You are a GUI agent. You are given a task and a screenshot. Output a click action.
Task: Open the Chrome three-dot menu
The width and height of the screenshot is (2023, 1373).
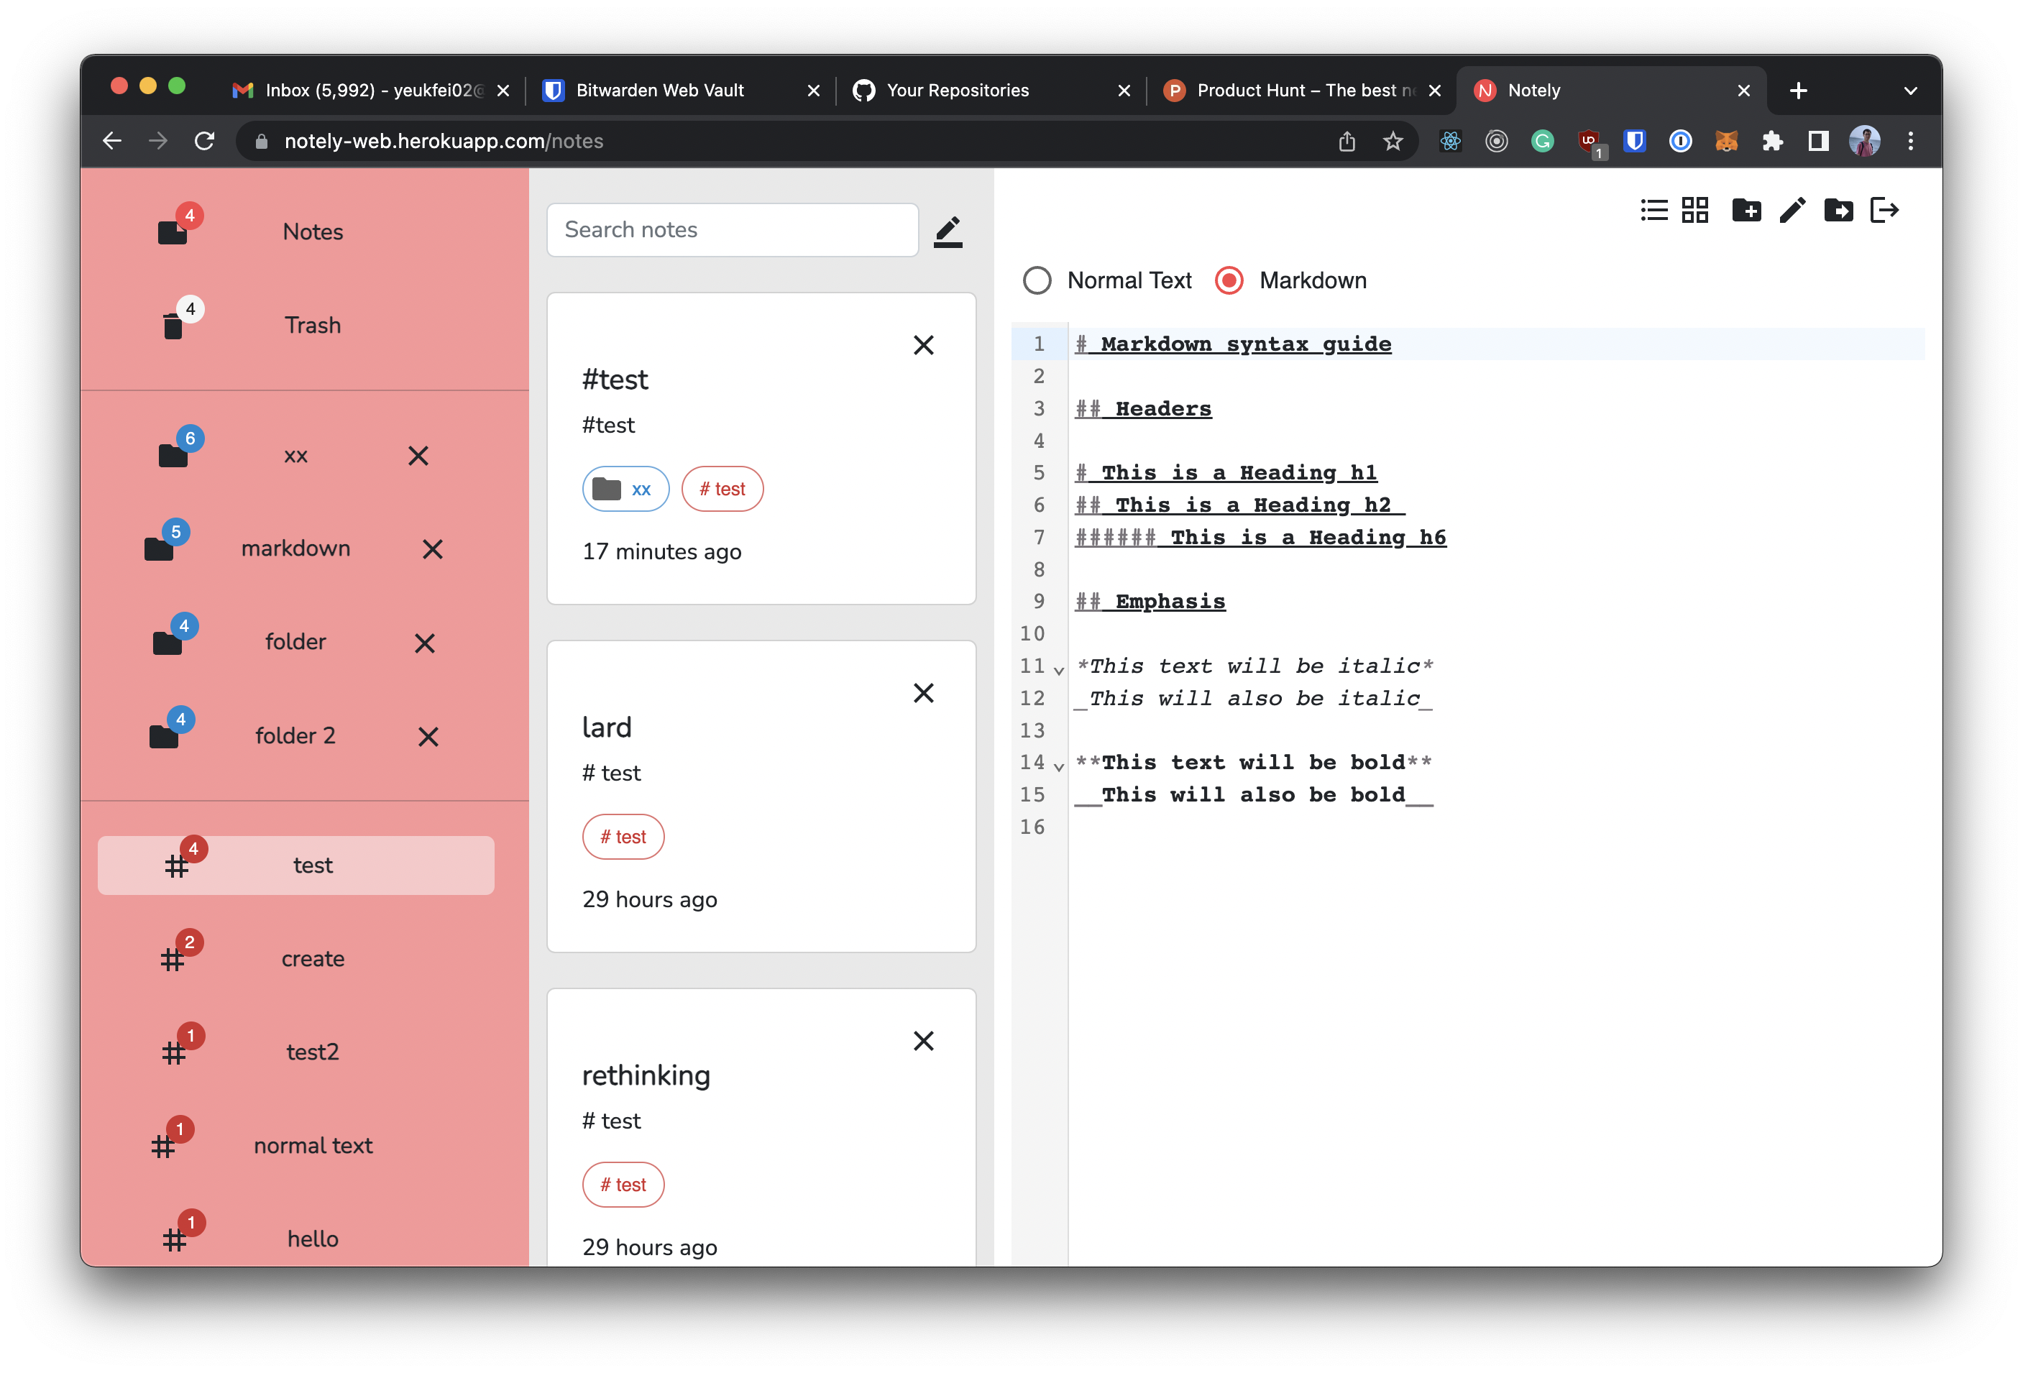[1910, 141]
